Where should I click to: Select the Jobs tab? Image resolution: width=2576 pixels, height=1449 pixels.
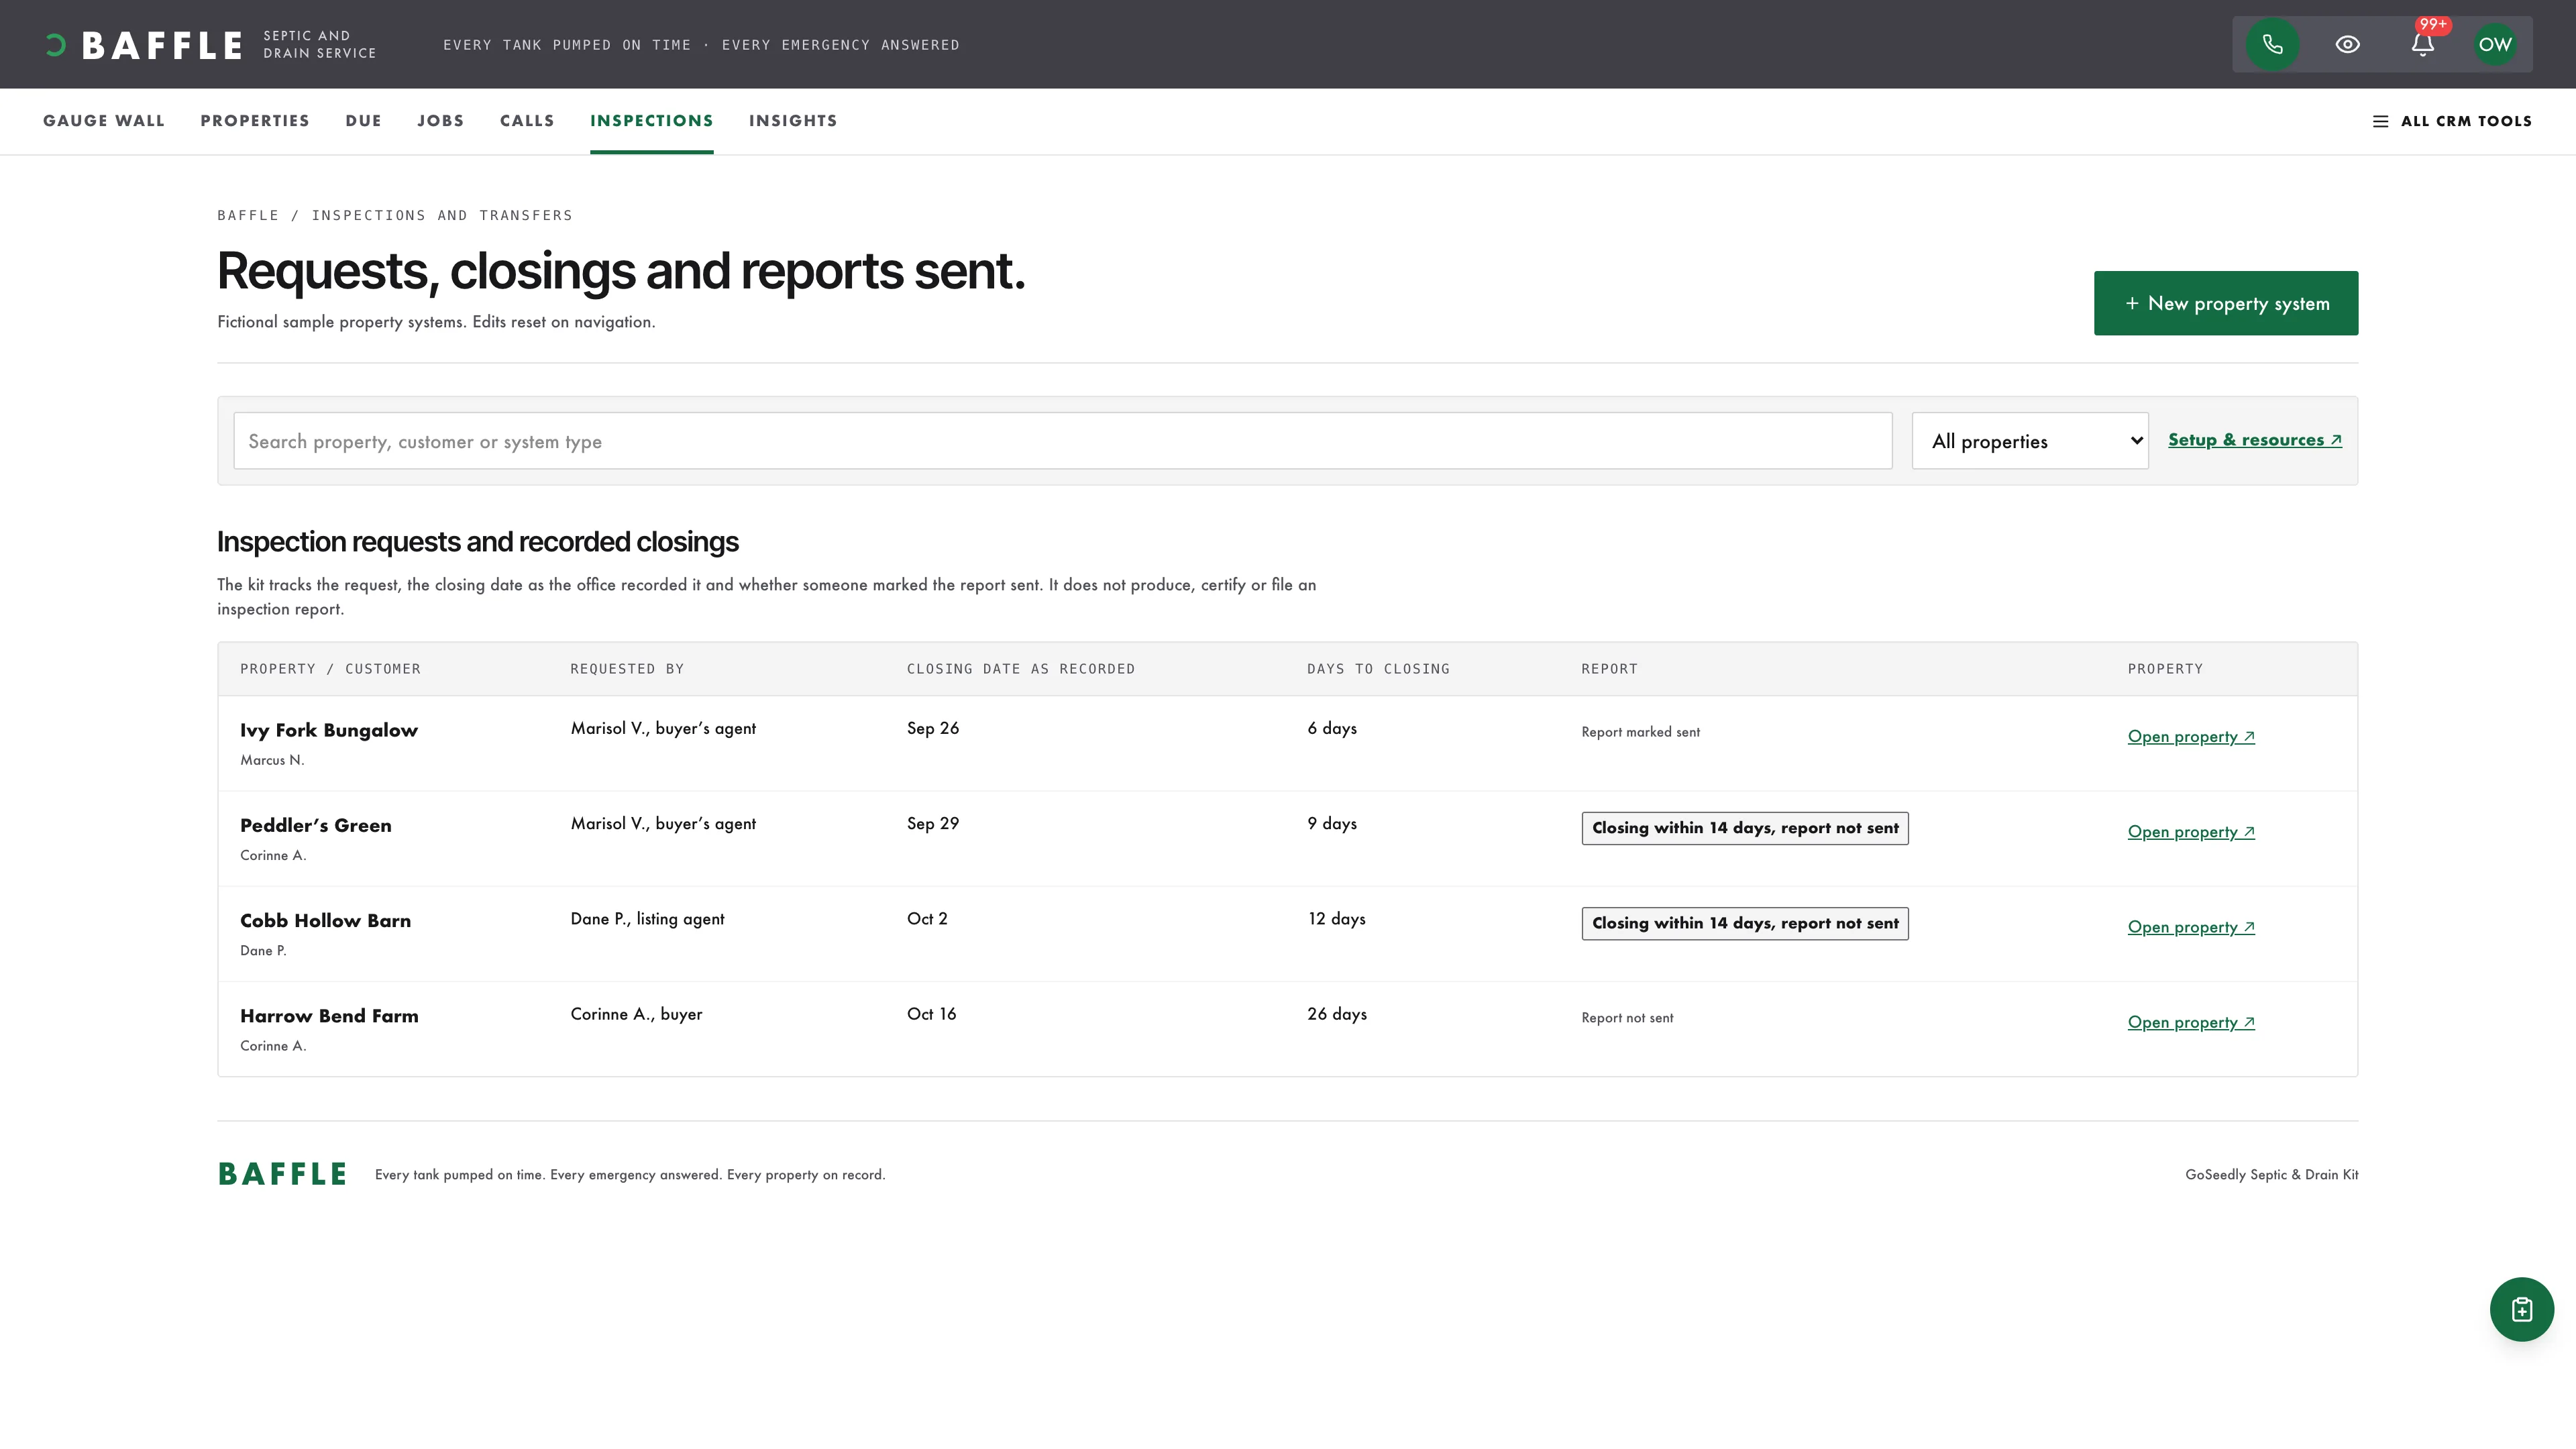tap(441, 121)
